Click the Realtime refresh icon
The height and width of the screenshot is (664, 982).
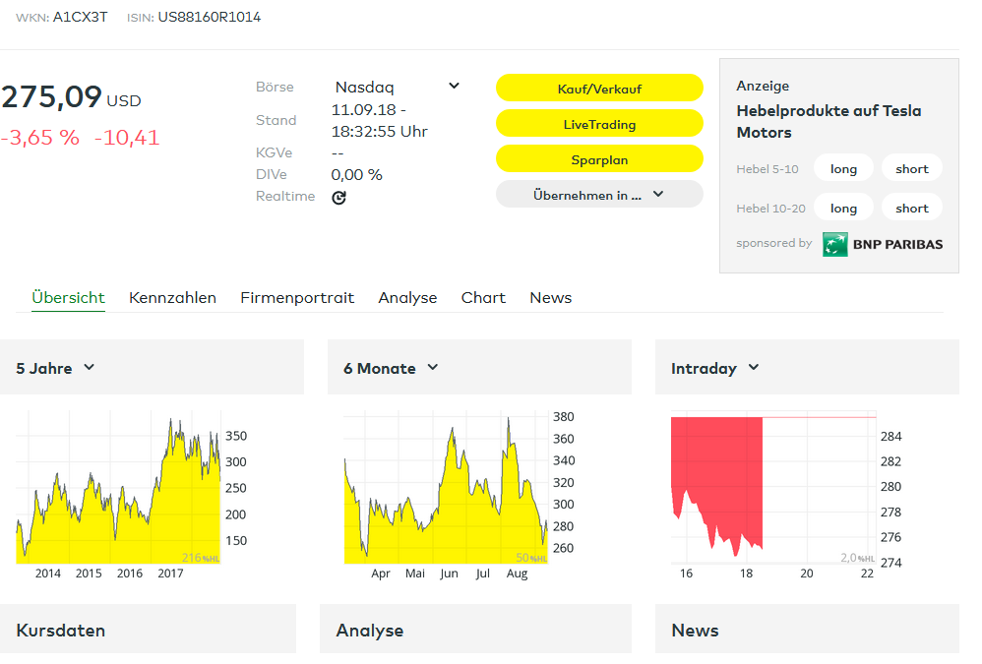pyautogui.click(x=338, y=197)
